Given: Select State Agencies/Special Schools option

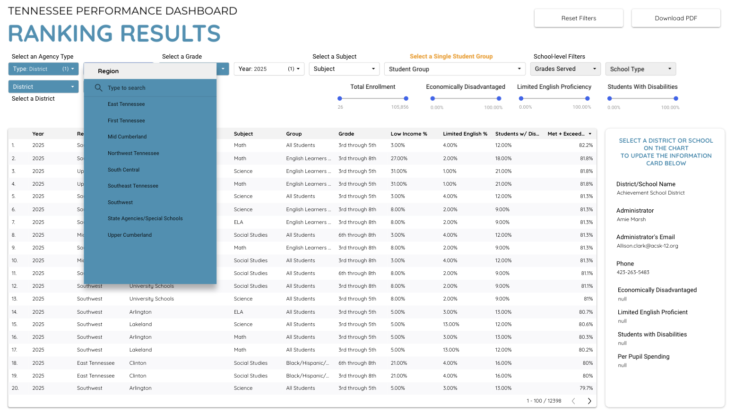Looking at the screenshot, I should tap(145, 218).
